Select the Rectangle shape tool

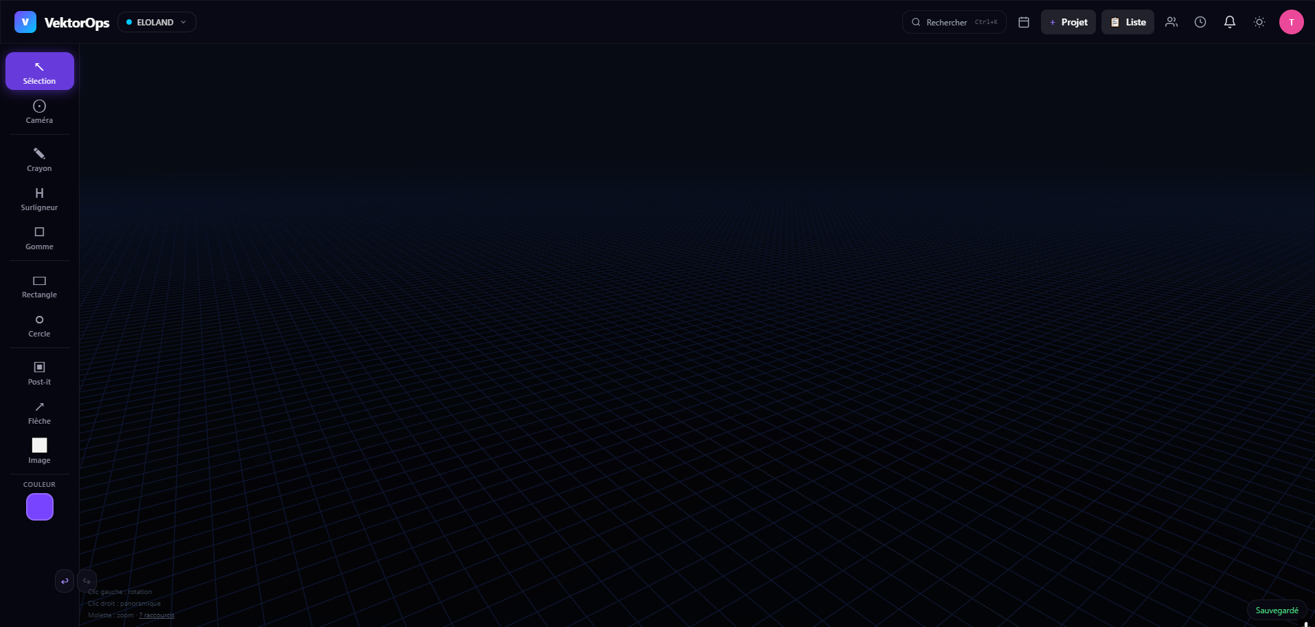tap(40, 286)
